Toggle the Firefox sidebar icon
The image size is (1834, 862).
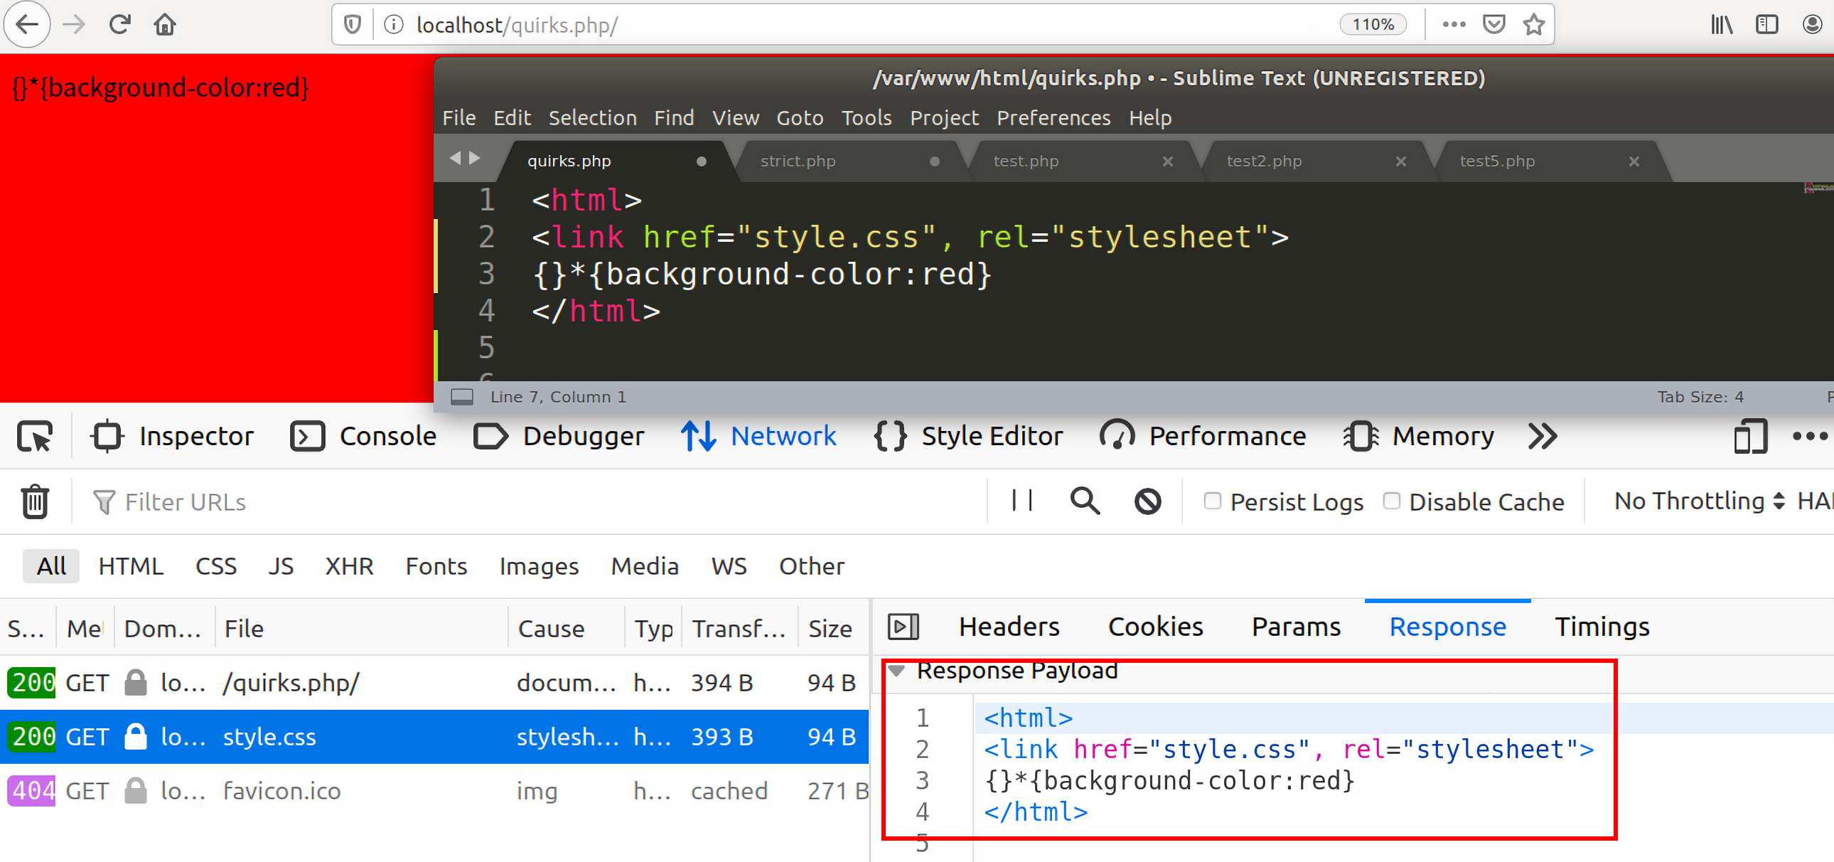(x=1767, y=25)
